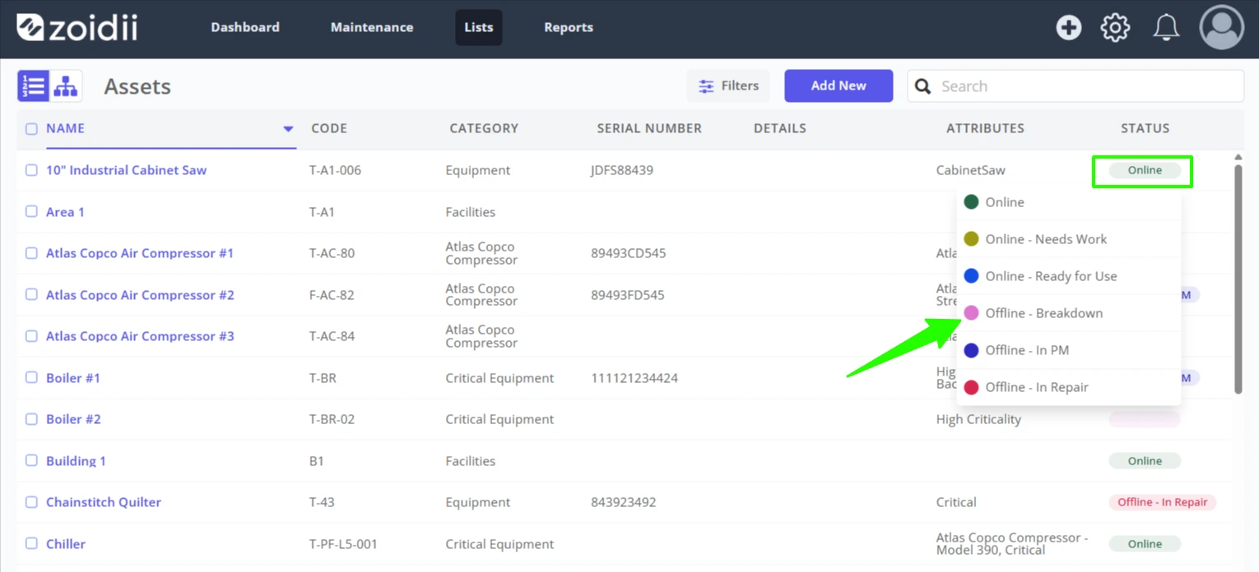Image resolution: width=1259 pixels, height=572 pixels.
Task: Check the 10" Industrial Cabinet Saw row
Action: 31,170
